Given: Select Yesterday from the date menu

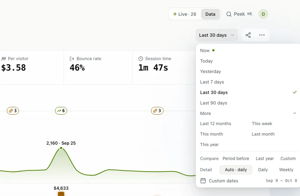Looking at the screenshot, I should [x=248, y=72].
